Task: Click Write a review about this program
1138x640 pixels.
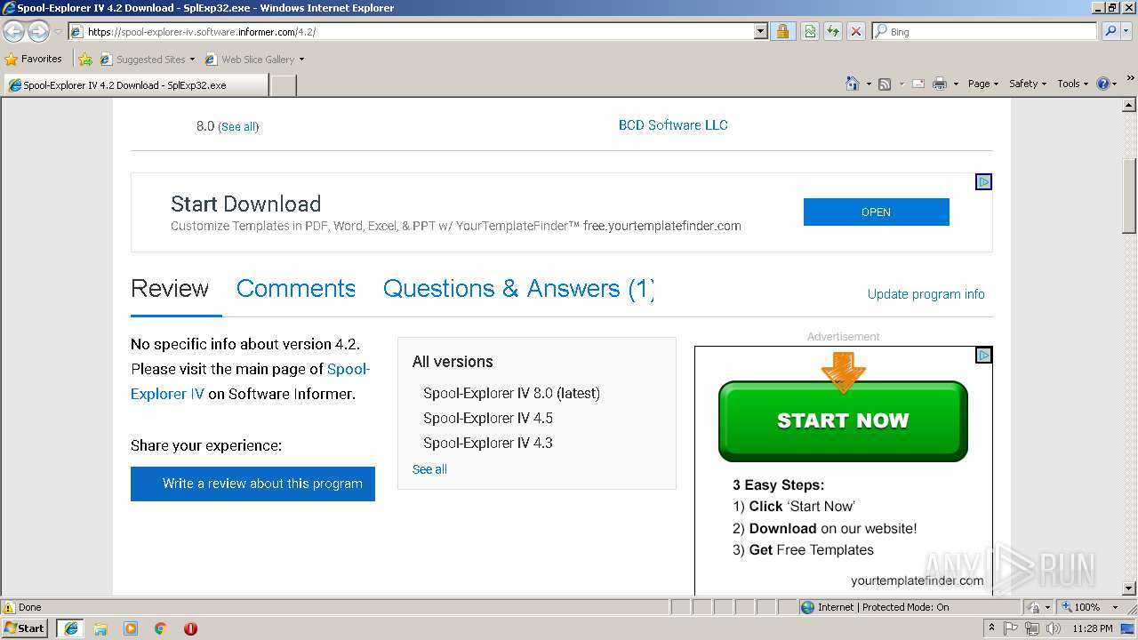Action: click(x=252, y=484)
